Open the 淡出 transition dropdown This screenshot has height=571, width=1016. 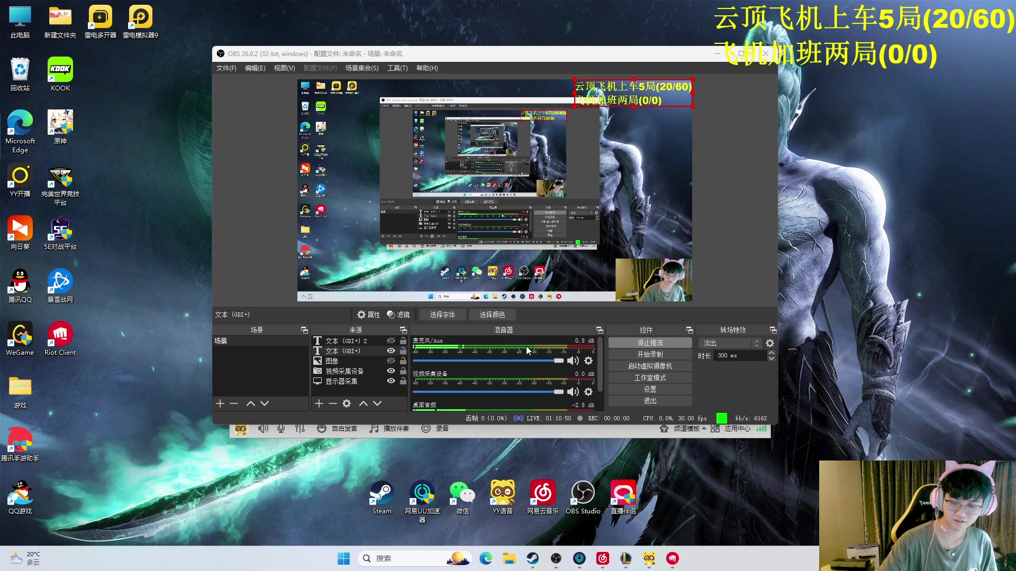pos(730,343)
